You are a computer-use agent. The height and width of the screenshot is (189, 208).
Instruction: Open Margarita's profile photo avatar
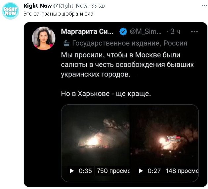coord(44,38)
